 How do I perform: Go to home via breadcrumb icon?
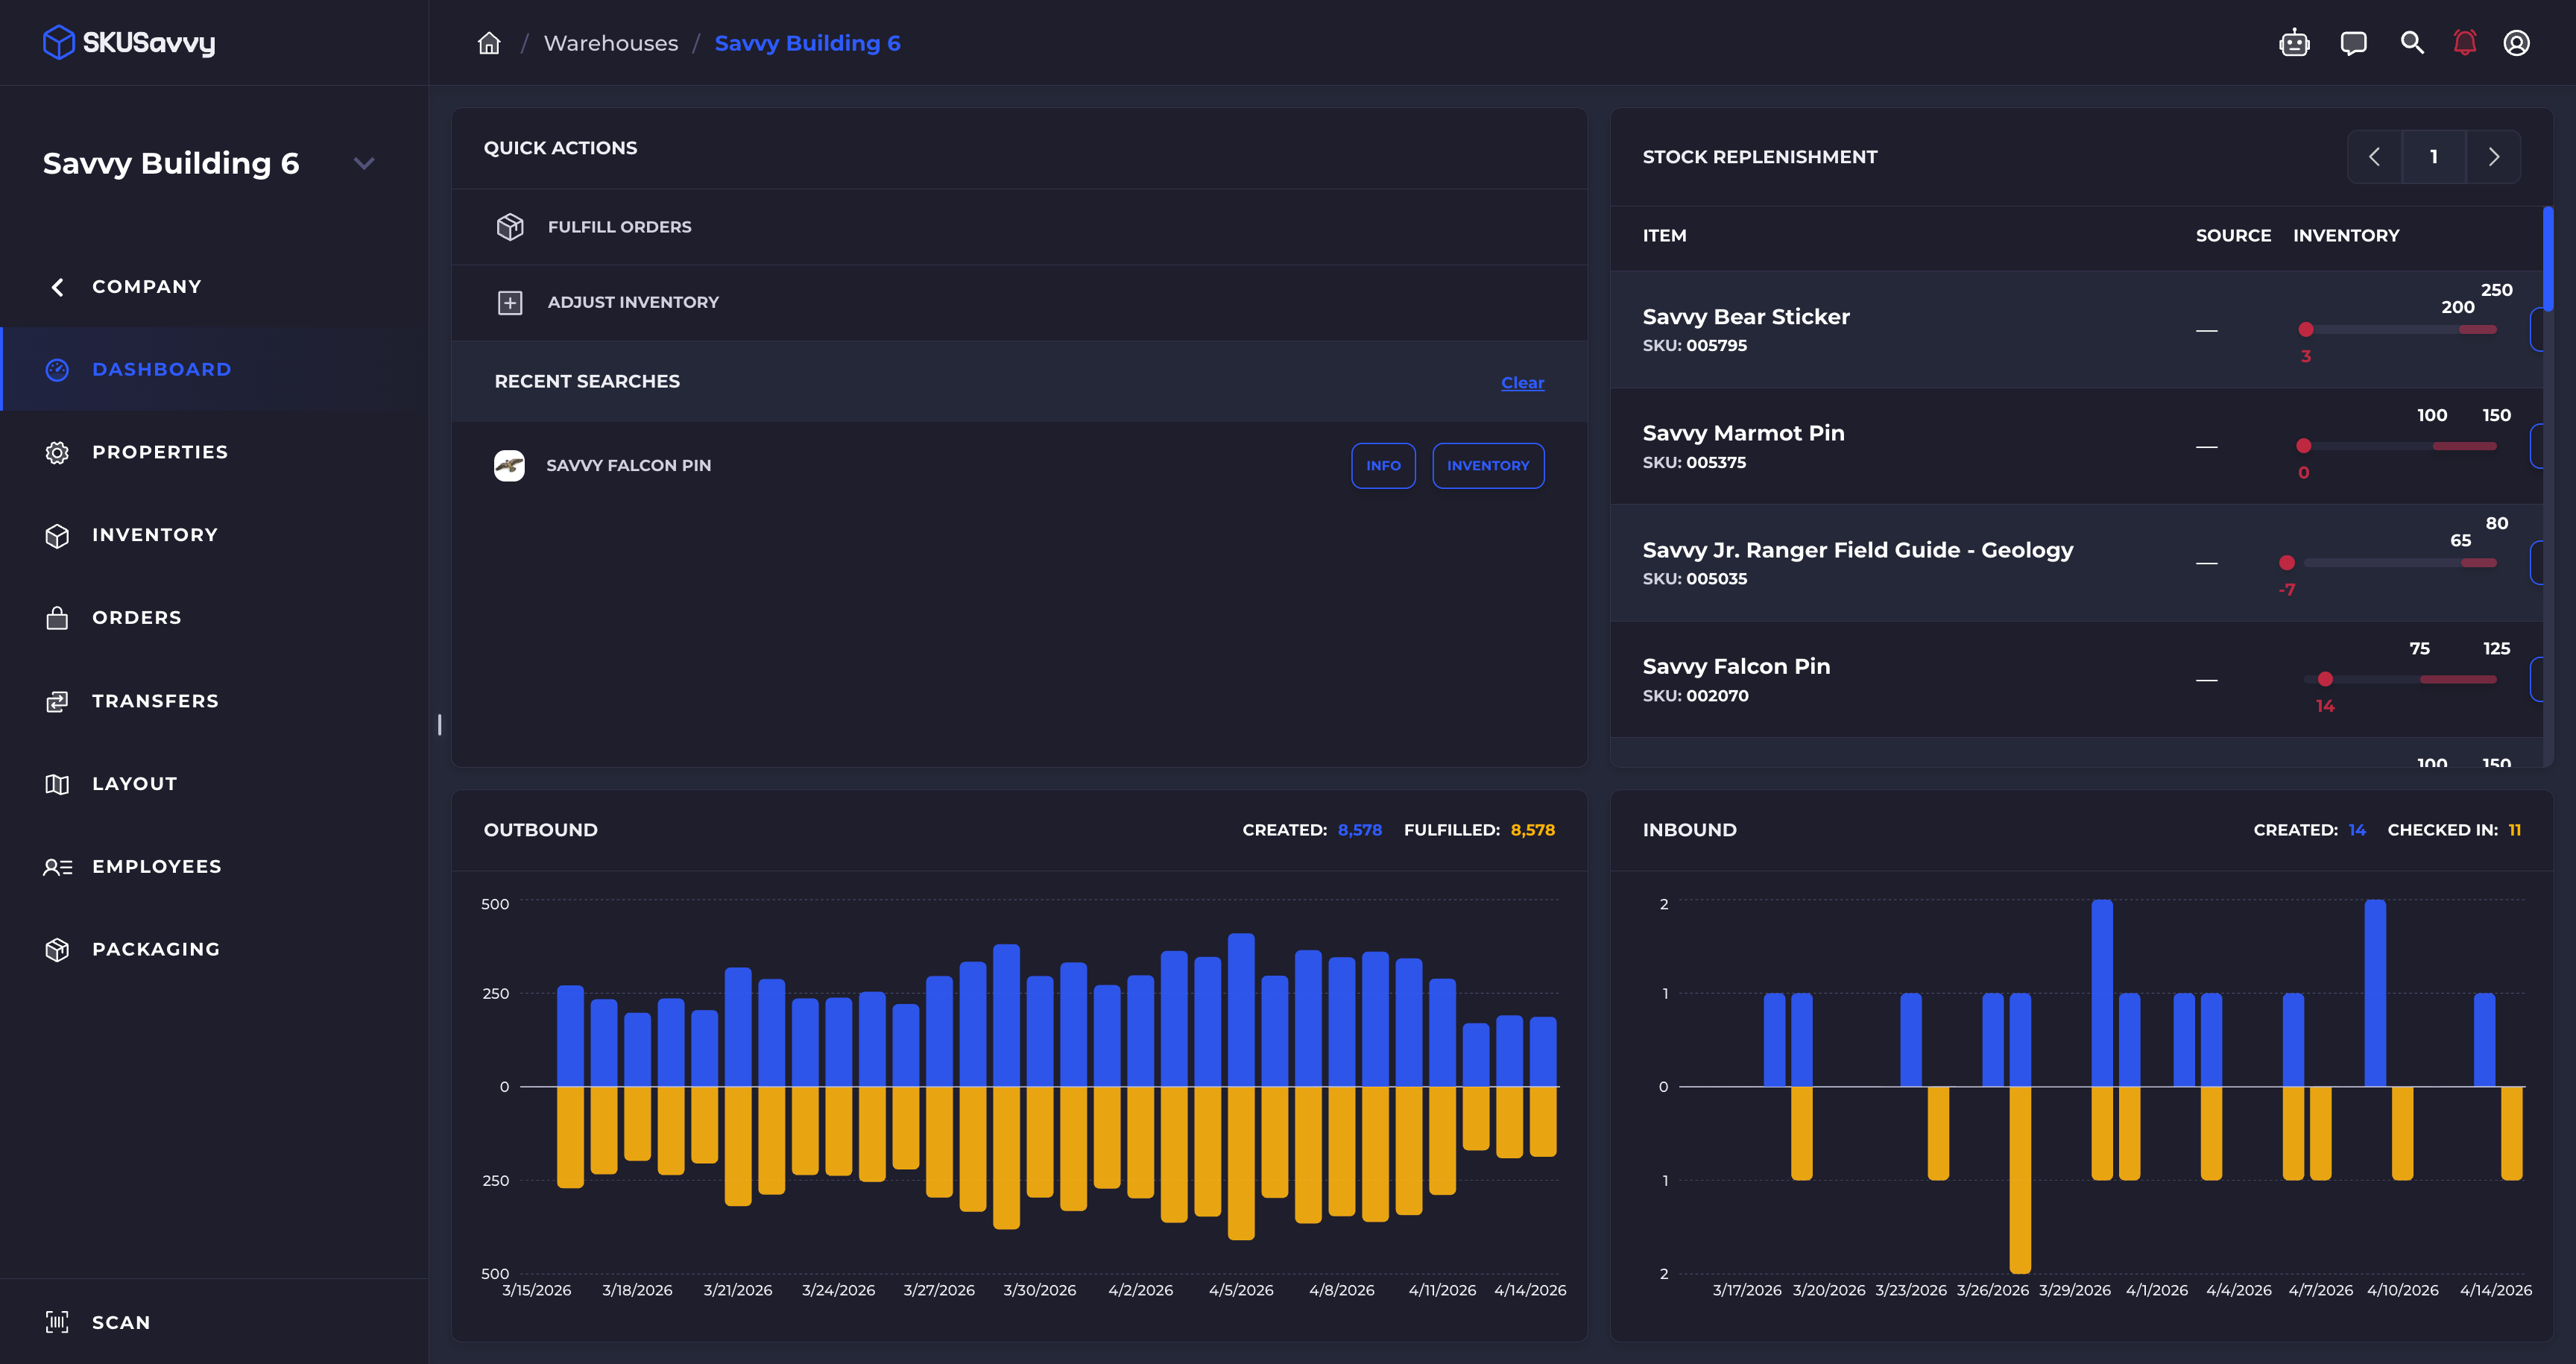489,43
